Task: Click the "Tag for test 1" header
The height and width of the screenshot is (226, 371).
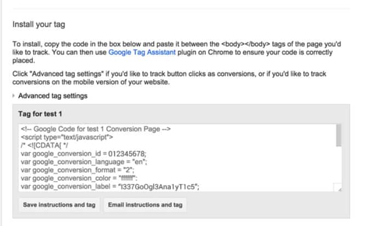Action: (42, 113)
